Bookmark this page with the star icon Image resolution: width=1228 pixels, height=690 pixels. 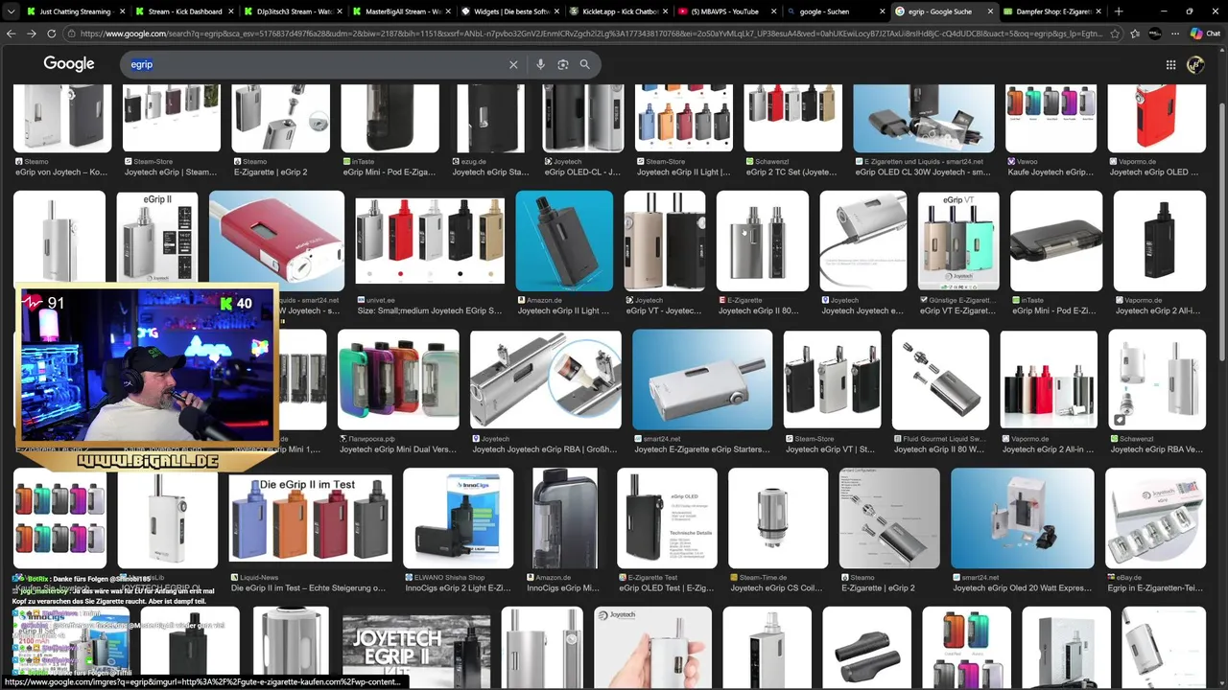[x=1115, y=34]
